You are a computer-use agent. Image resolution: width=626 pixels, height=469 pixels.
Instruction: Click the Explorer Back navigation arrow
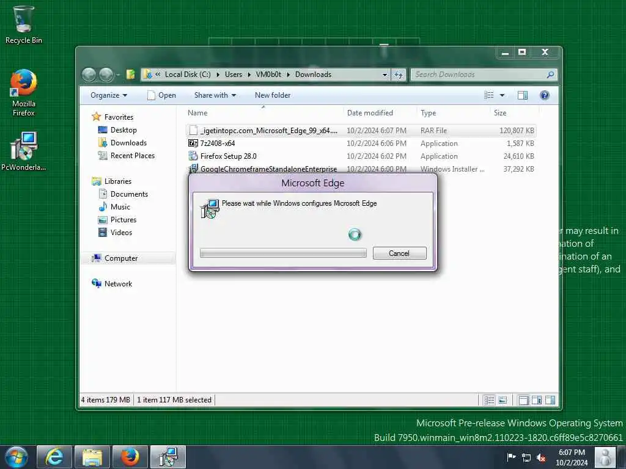coord(89,75)
